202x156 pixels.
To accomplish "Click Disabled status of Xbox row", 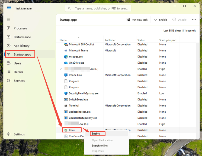I will [x=142, y=130].
